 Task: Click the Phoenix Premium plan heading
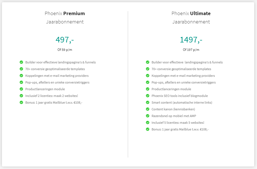pyautogui.click(x=65, y=13)
